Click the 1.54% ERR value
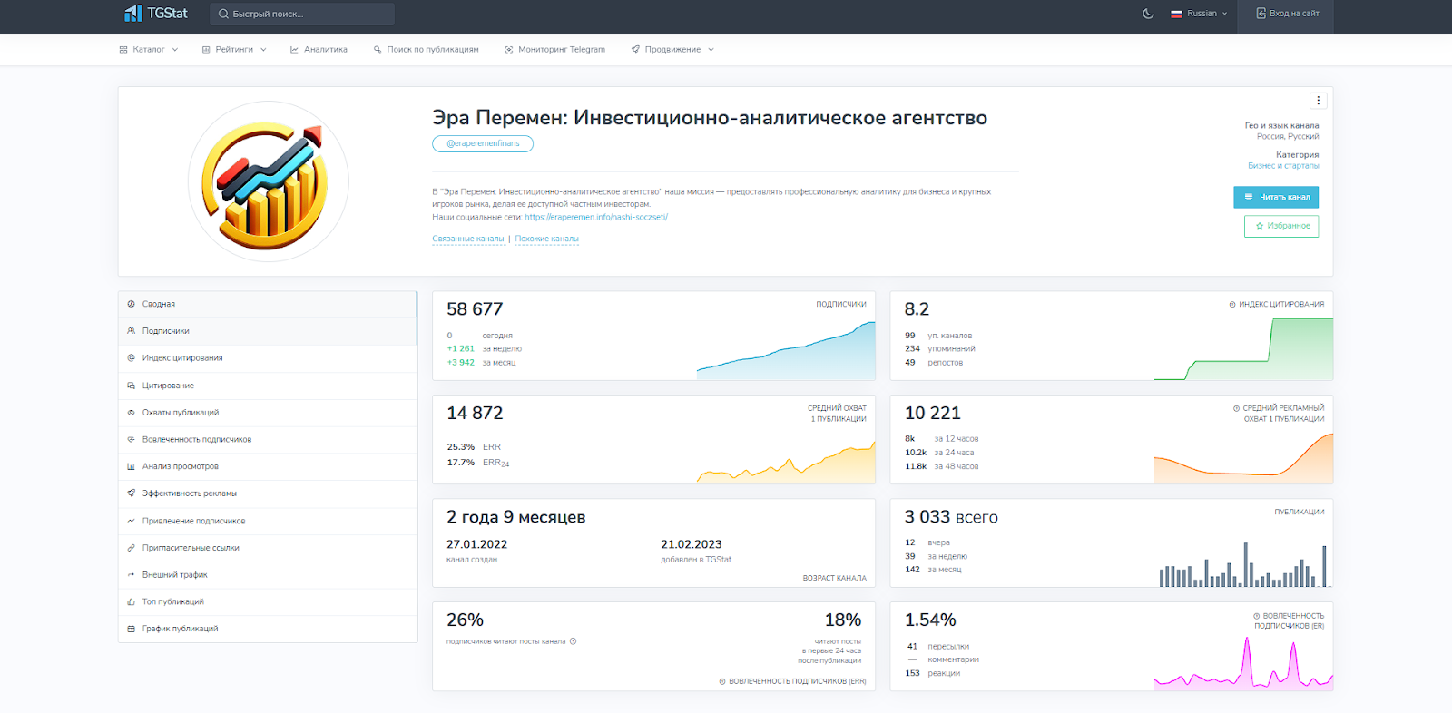1452x713 pixels. pyautogui.click(x=930, y=620)
